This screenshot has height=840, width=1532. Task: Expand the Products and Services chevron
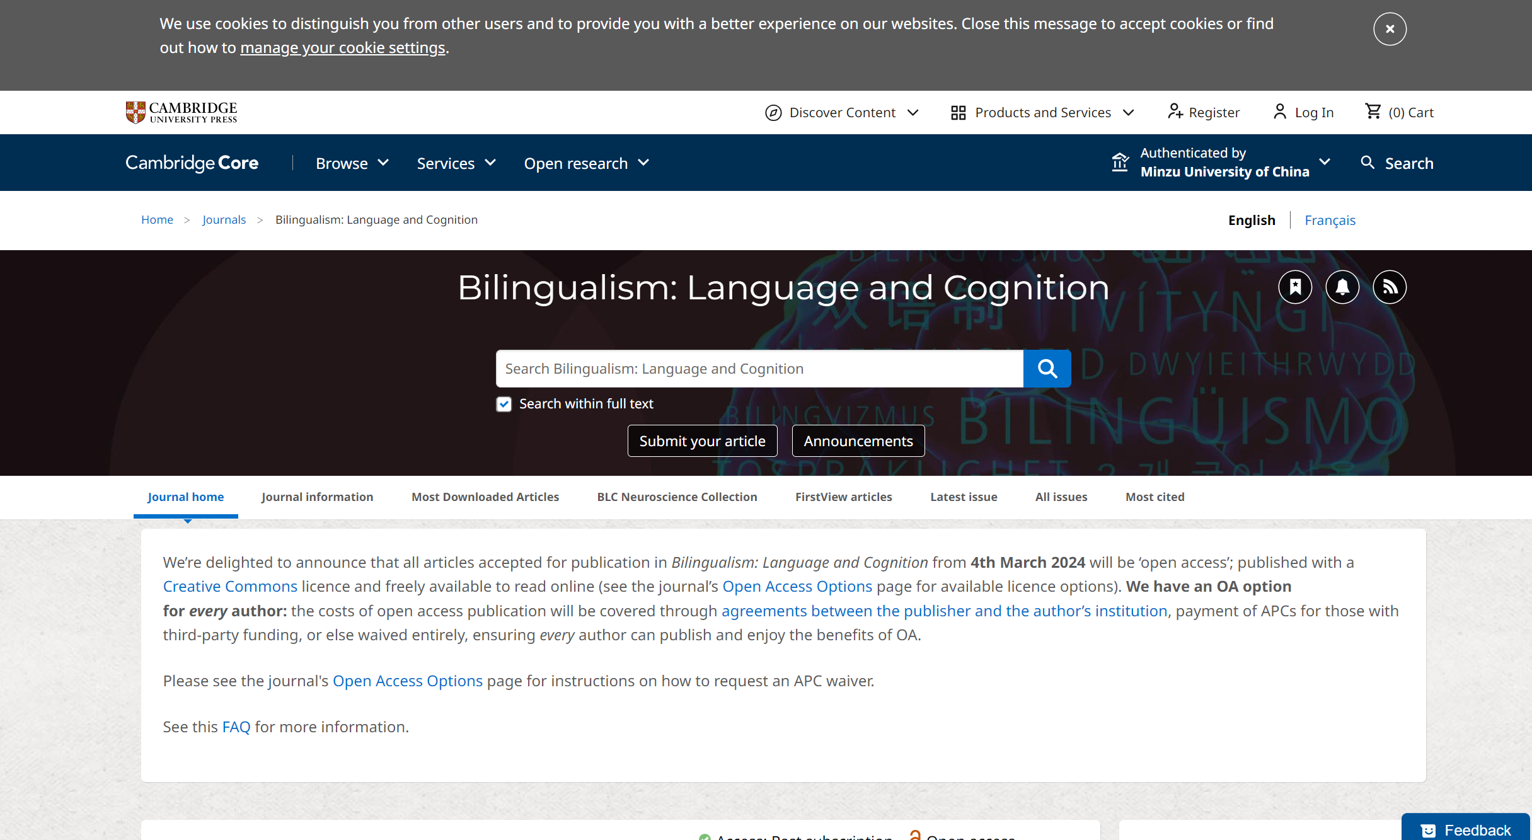[1129, 113]
